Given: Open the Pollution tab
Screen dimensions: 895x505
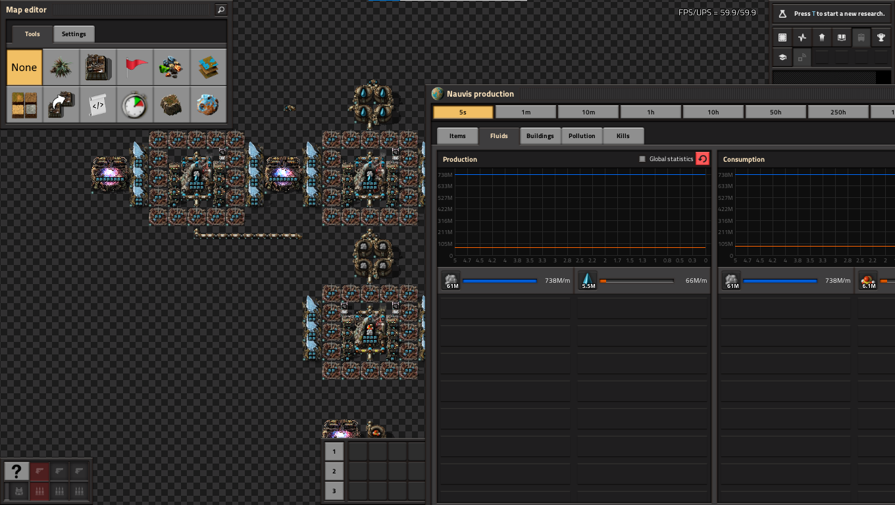Looking at the screenshot, I should [x=582, y=136].
